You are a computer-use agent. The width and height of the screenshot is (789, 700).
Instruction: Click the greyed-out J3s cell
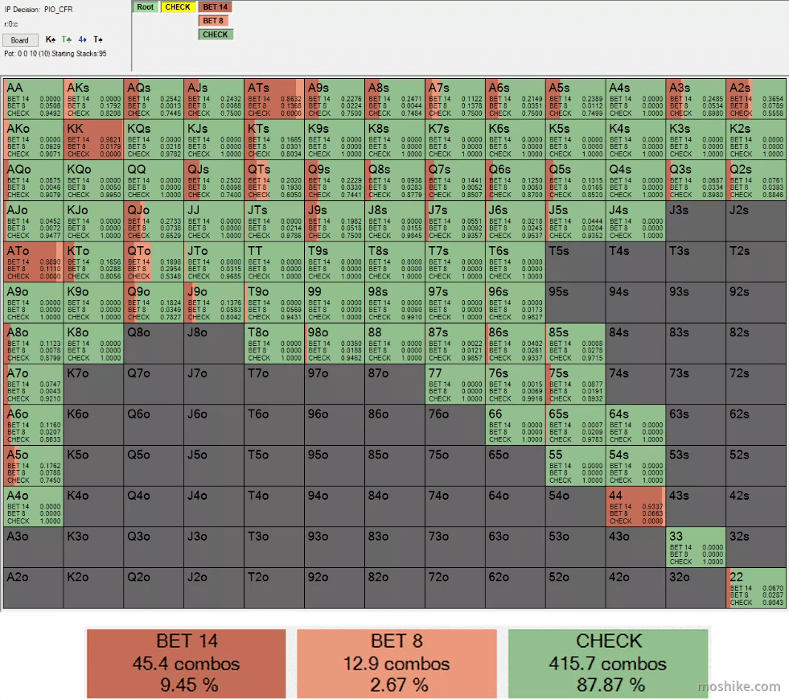point(696,221)
